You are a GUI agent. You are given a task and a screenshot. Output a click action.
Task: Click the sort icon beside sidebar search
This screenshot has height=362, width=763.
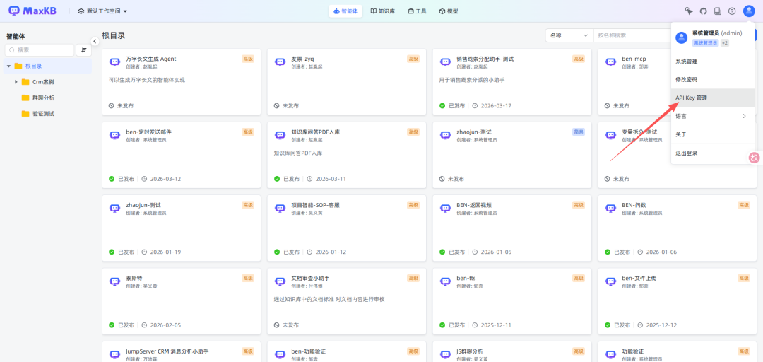pos(84,50)
